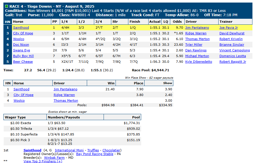Expand View Top 3 Finishers (+)
The width and height of the screenshot is (257, 163).
tap(43, 161)
